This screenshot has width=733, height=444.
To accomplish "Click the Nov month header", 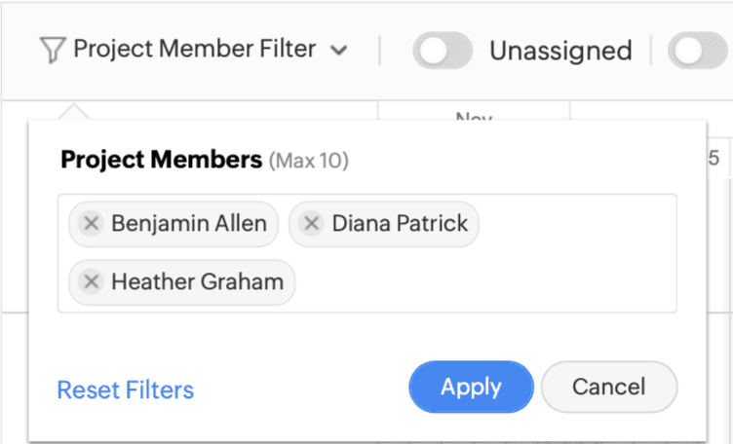I will pyautogui.click(x=473, y=117).
